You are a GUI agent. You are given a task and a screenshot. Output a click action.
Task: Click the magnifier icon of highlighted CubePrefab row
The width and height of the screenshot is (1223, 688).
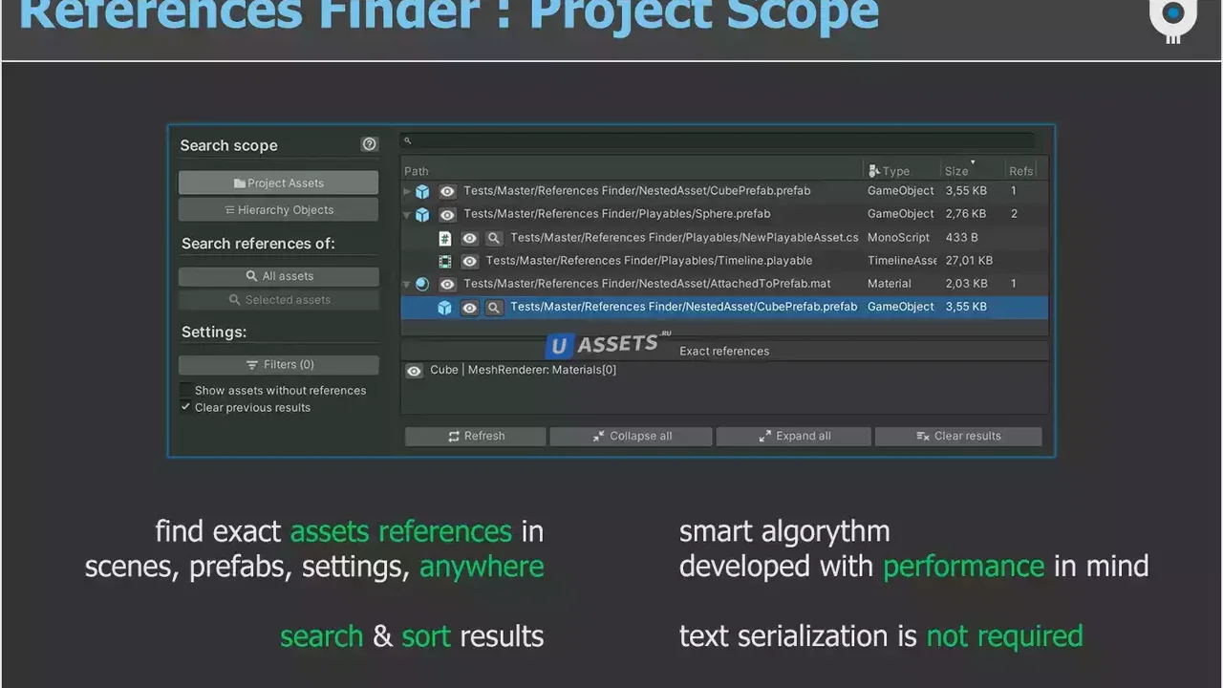coord(493,308)
